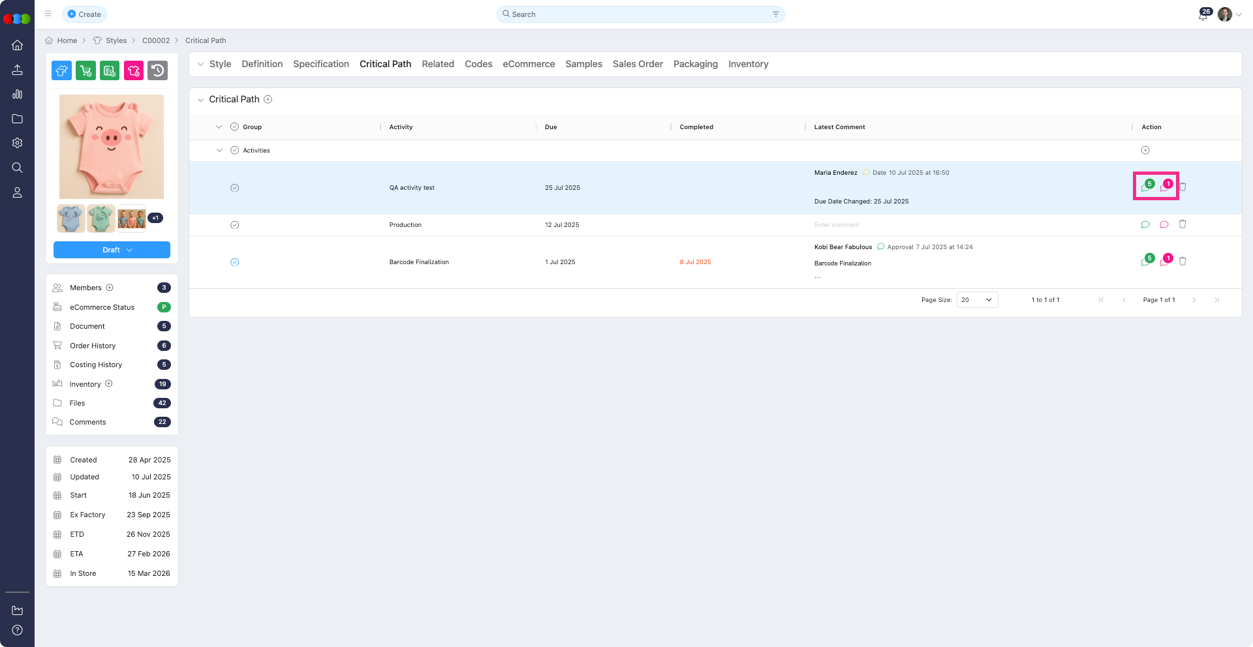1253x647 pixels.
Task: Click the notifications bell icon
Action: click(x=1203, y=16)
